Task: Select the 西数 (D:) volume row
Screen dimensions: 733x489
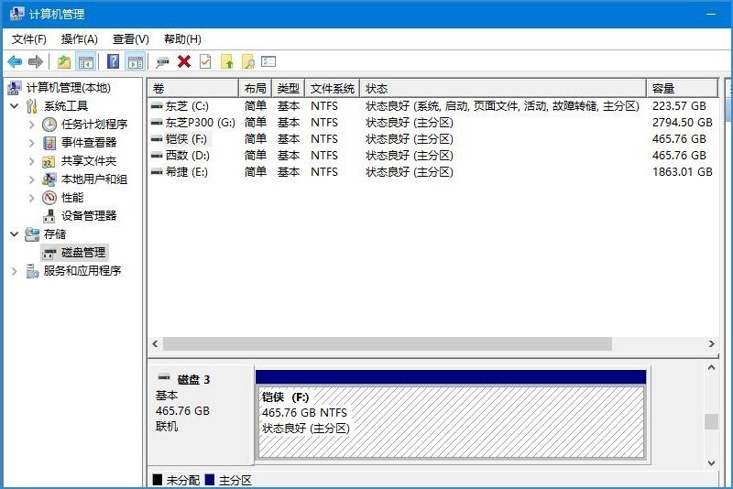Action: pyautogui.click(x=432, y=156)
